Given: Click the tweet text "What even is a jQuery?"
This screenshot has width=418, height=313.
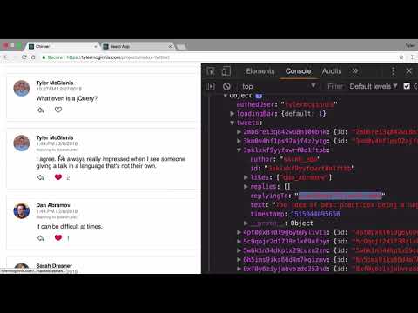Looking at the screenshot, I should pyautogui.click(x=67, y=98).
